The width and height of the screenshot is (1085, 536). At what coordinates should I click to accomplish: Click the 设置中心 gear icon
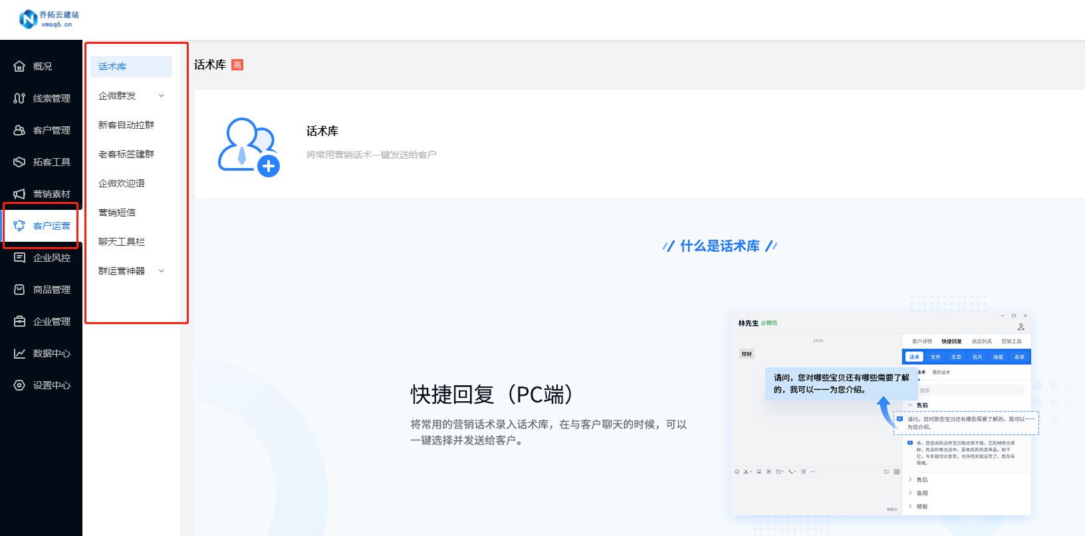[19, 385]
